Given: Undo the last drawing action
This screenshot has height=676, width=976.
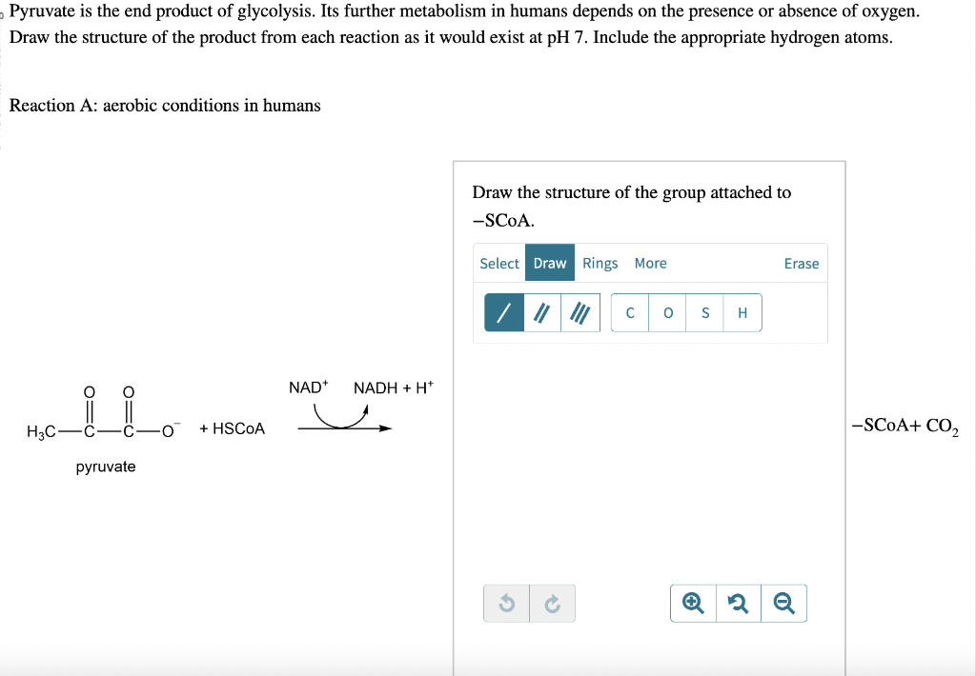Looking at the screenshot, I should pos(506,603).
